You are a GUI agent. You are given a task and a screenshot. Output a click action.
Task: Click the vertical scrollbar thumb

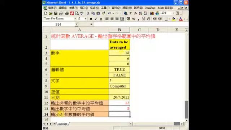pos(187,109)
